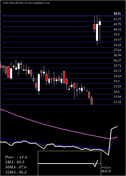Click the 50MA : 37.6 readout

(16, 167)
